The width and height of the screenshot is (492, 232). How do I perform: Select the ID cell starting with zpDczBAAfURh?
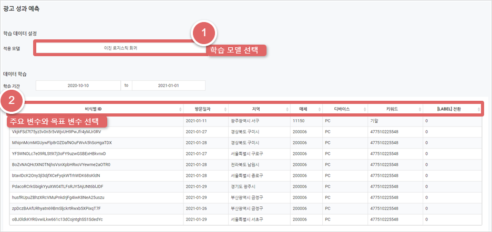(96, 208)
